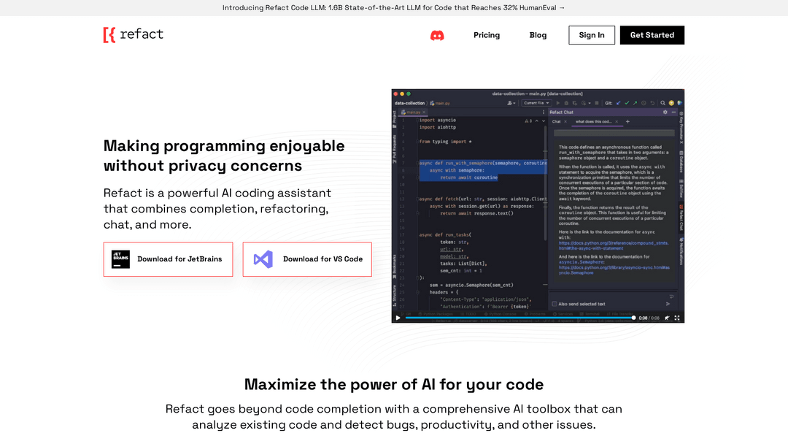Viewport: 788px width, 444px height.
Task: Check 'Also send selected text' checkbox
Action: [555, 304]
